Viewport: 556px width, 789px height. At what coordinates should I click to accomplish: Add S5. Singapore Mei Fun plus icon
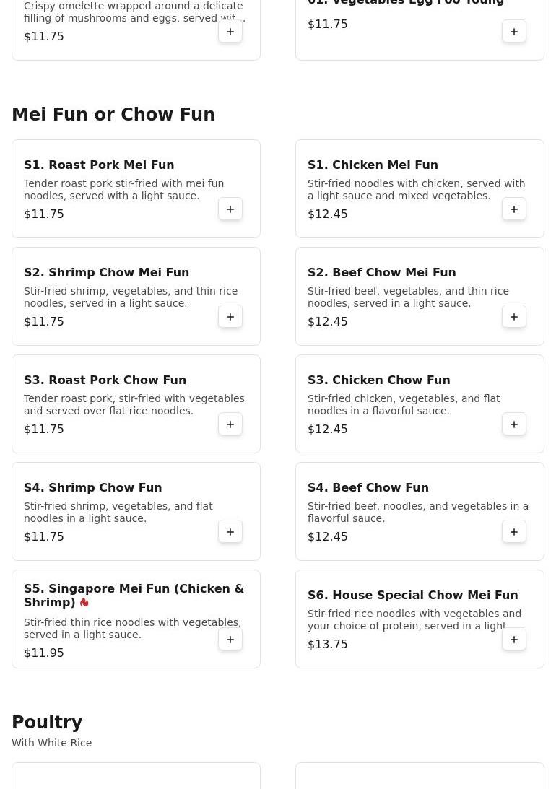230,640
